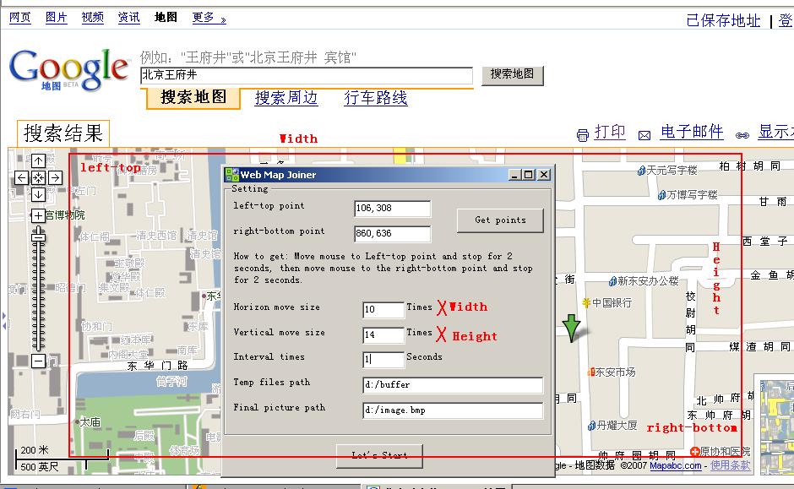Screen dimensions: 794x489
Task: Click the 搜索结果 tab
Action: tap(63, 133)
